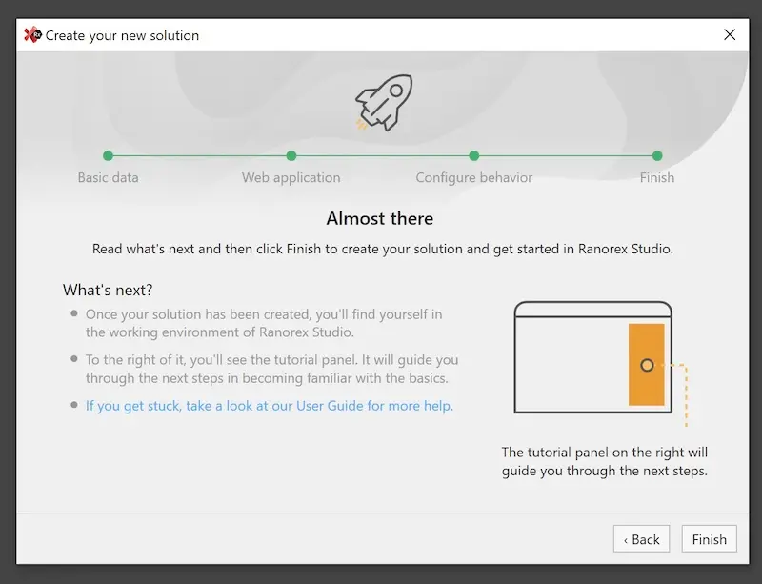
Task: Click the circle marker in orange panel
Action: [x=647, y=365]
